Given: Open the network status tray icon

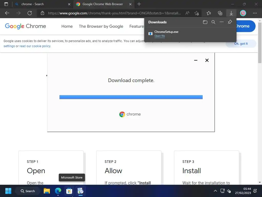Looking at the screenshot, I should pos(222,191).
